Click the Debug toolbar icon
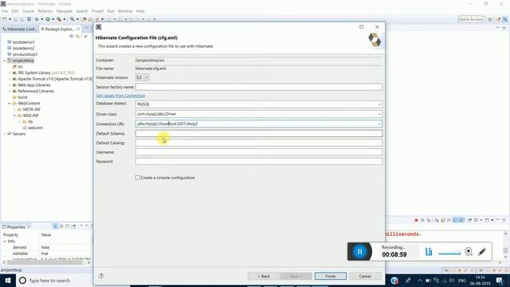 pyautogui.click(x=37, y=19)
